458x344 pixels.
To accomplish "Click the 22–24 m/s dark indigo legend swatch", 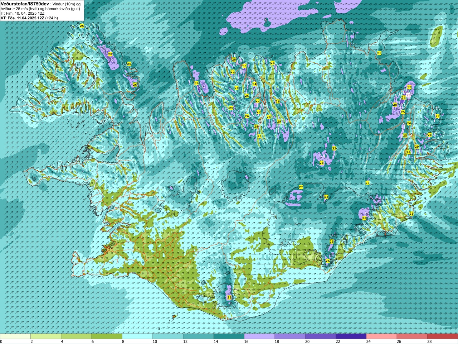I will click(x=351, y=336).
